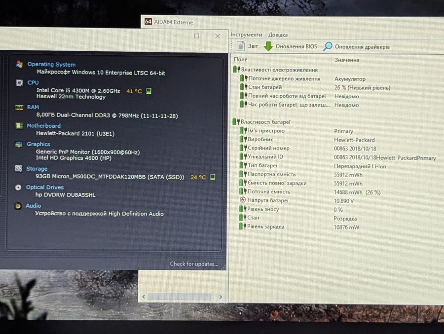This screenshot has width=444, height=334.
Task: Click the icon beside Ємність повної зарядки
Action: 243,183
